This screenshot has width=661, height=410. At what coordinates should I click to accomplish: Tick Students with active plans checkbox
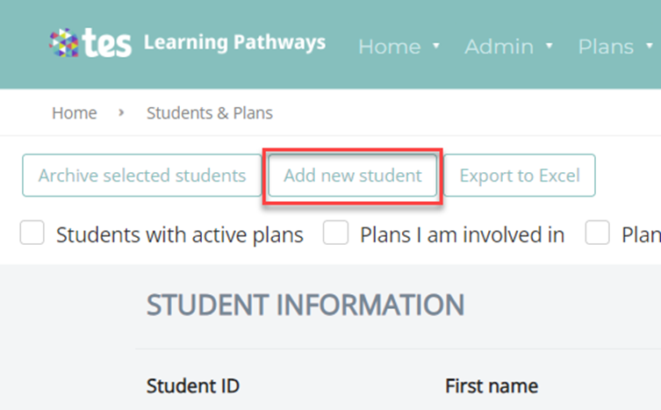[x=32, y=233]
